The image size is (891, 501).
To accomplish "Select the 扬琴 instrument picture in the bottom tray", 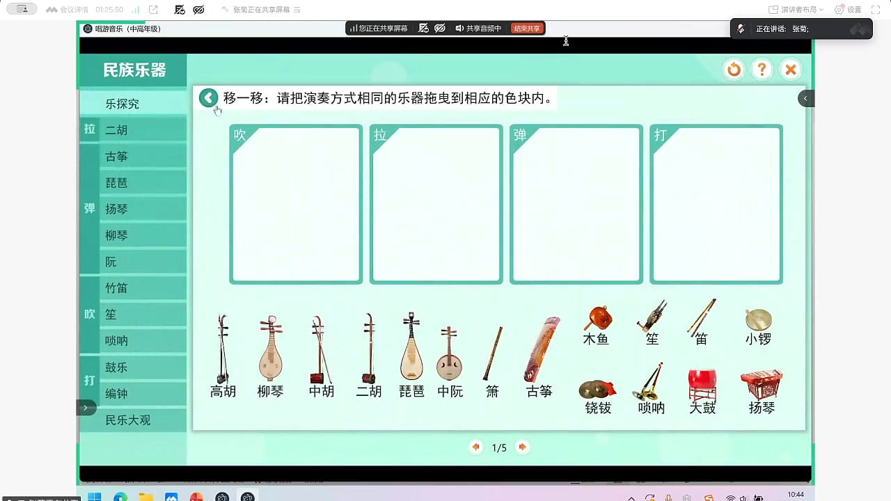I will coord(761,385).
